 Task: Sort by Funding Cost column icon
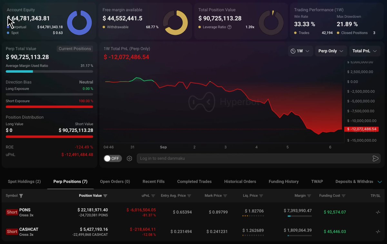(x=343, y=196)
